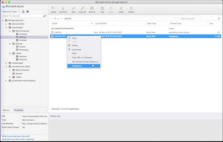Image resolution: width=223 pixels, height=142 pixels.
Task: Open the Resource Types dropdown
Action: coord(11,12)
